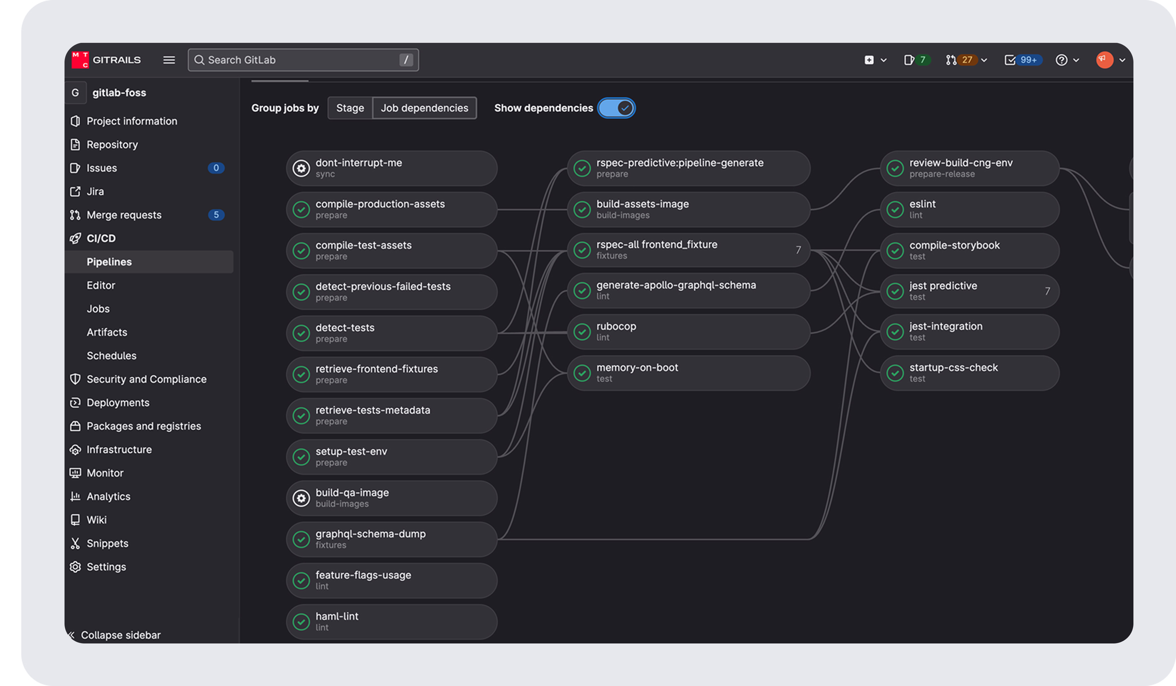The height and width of the screenshot is (686, 1176).
Task: Click the Gitrails logo icon
Action: coord(80,60)
